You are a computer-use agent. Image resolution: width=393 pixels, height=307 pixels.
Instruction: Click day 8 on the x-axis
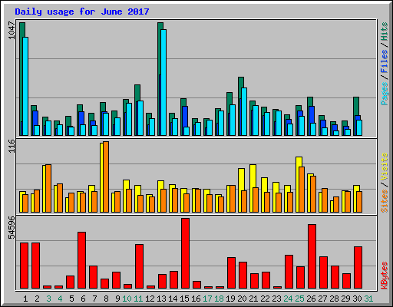click(x=106, y=299)
